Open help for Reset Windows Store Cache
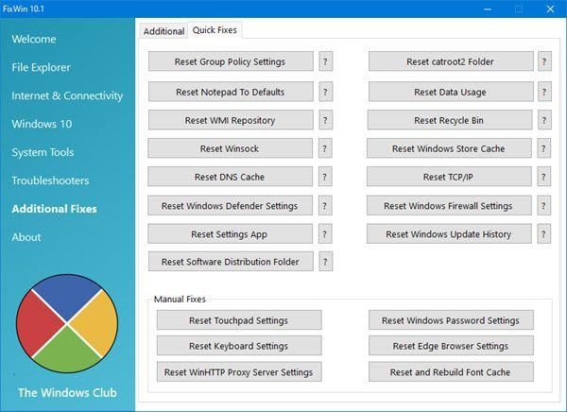The height and width of the screenshot is (412, 567). point(543,148)
